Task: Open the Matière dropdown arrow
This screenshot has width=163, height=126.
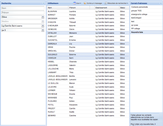Action: pyautogui.click(x=43, y=21)
